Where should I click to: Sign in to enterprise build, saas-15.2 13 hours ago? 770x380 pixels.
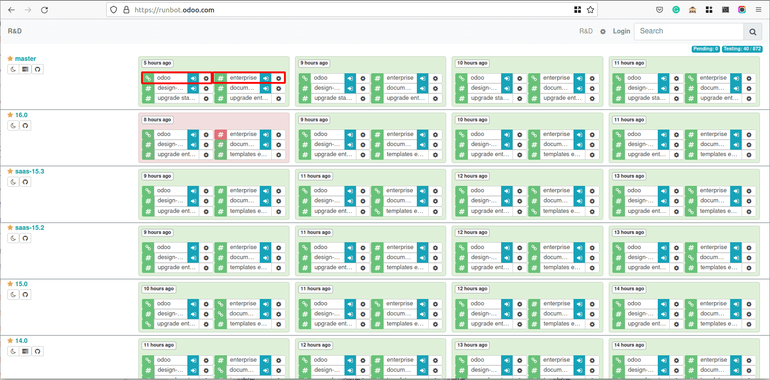click(736, 247)
